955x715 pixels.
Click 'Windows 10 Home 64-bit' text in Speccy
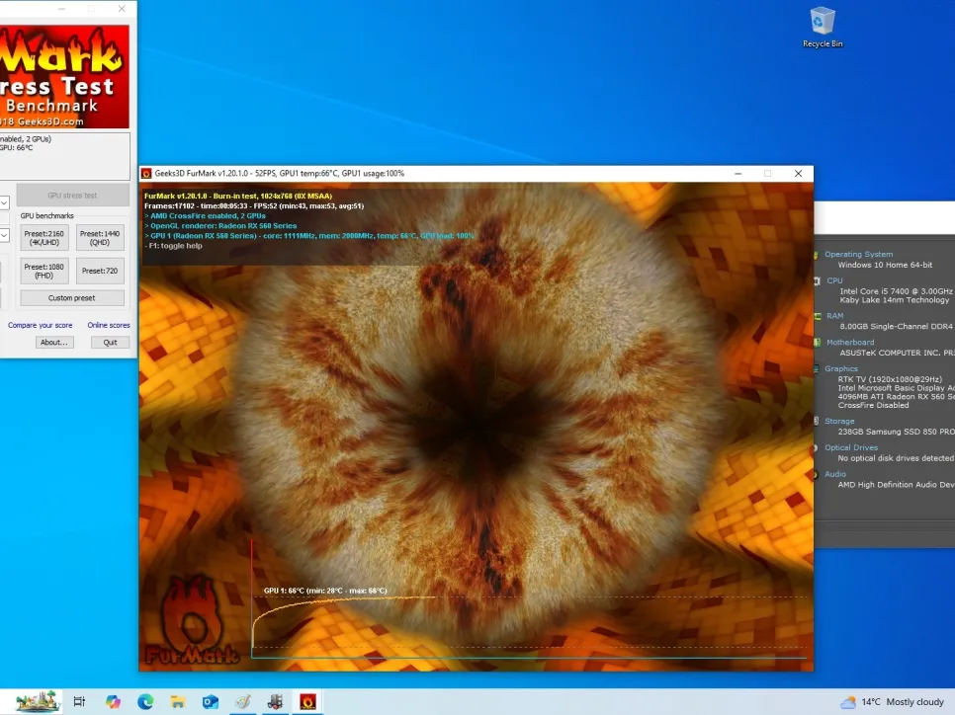tap(885, 266)
